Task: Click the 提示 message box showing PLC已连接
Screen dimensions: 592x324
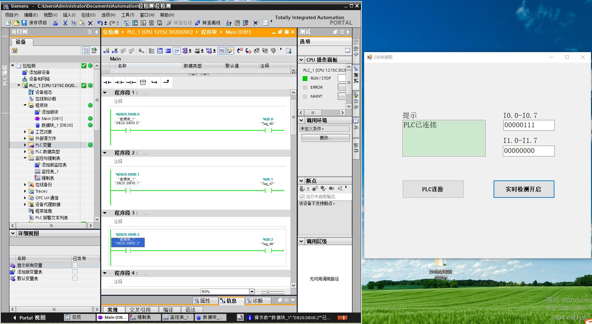Action: click(x=444, y=138)
